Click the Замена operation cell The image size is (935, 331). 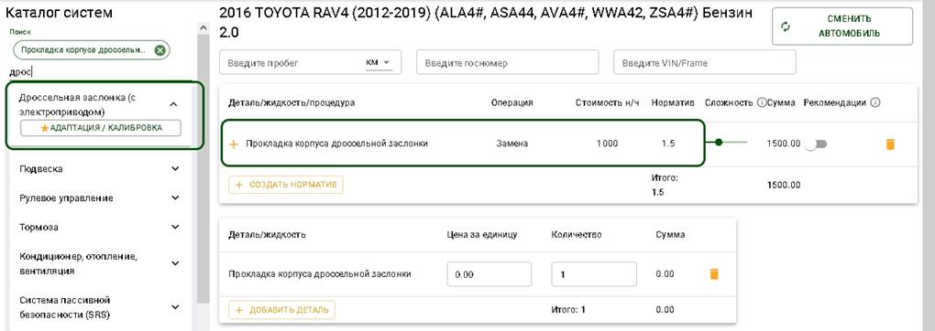[x=511, y=144]
